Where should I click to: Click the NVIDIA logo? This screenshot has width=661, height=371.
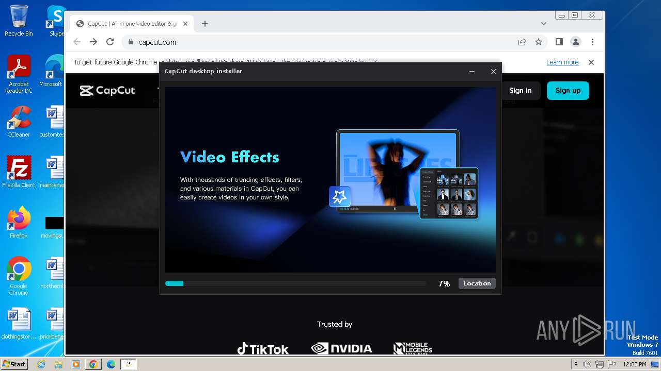(341, 349)
